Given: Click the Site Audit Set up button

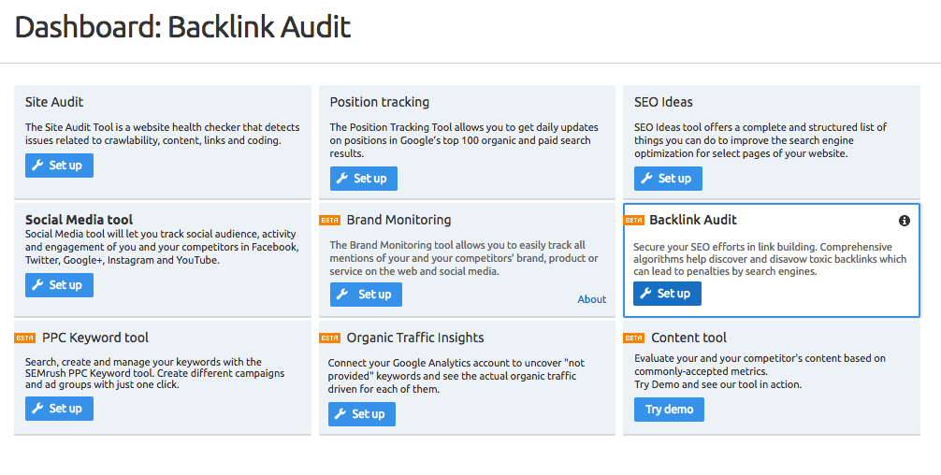Looking at the screenshot, I should (60, 166).
